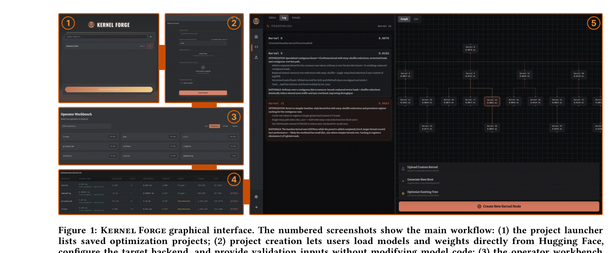
Task: Sort operators by % Time
Action: (225, 126)
